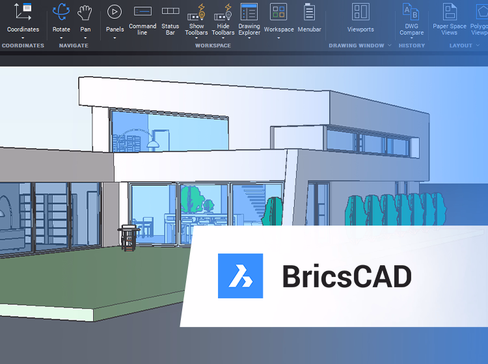This screenshot has width=488, height=364.
Task: Select the Rotate view tool
Action: [x=61, y=12]
